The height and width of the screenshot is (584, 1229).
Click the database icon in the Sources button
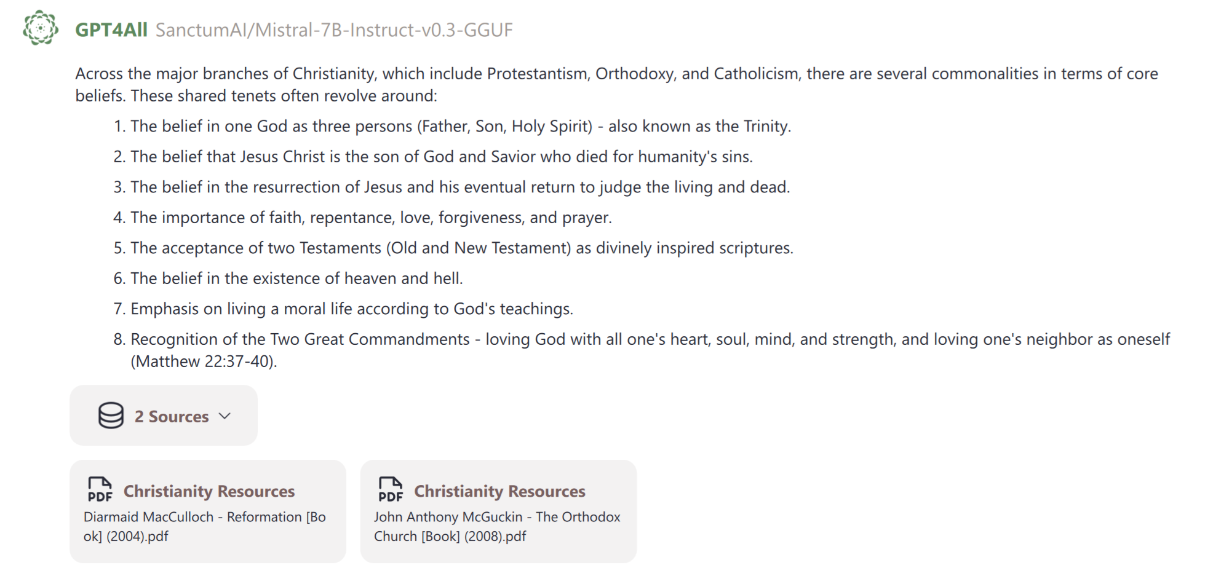pos(111,416)
